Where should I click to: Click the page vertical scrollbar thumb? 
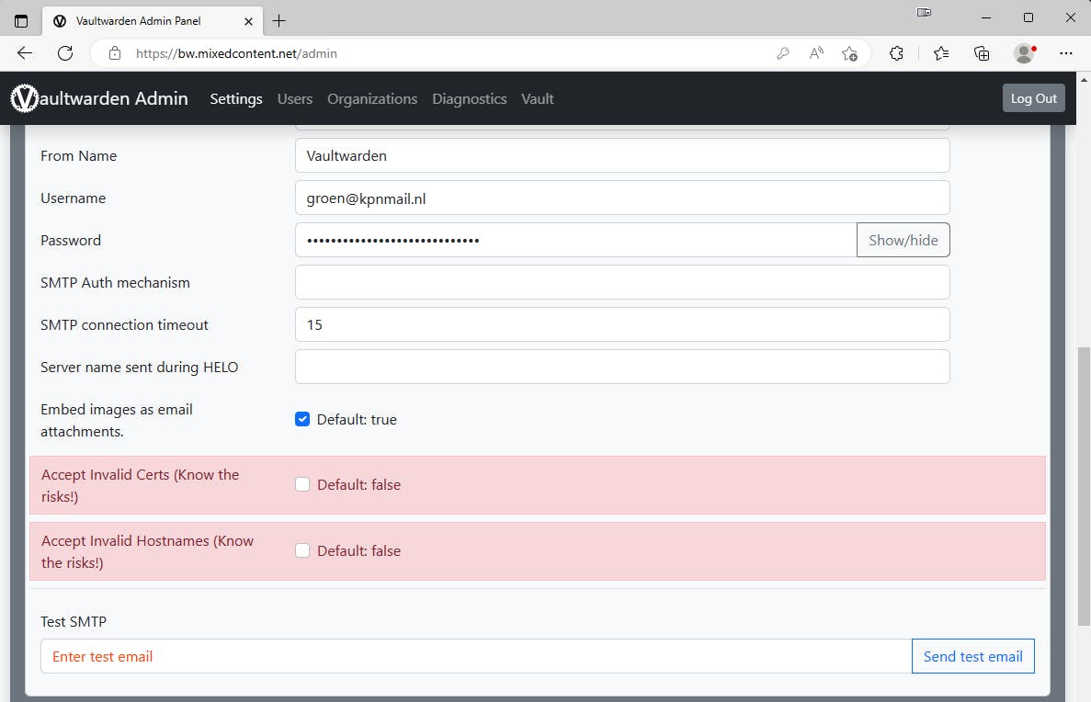tap(1084, 486)
